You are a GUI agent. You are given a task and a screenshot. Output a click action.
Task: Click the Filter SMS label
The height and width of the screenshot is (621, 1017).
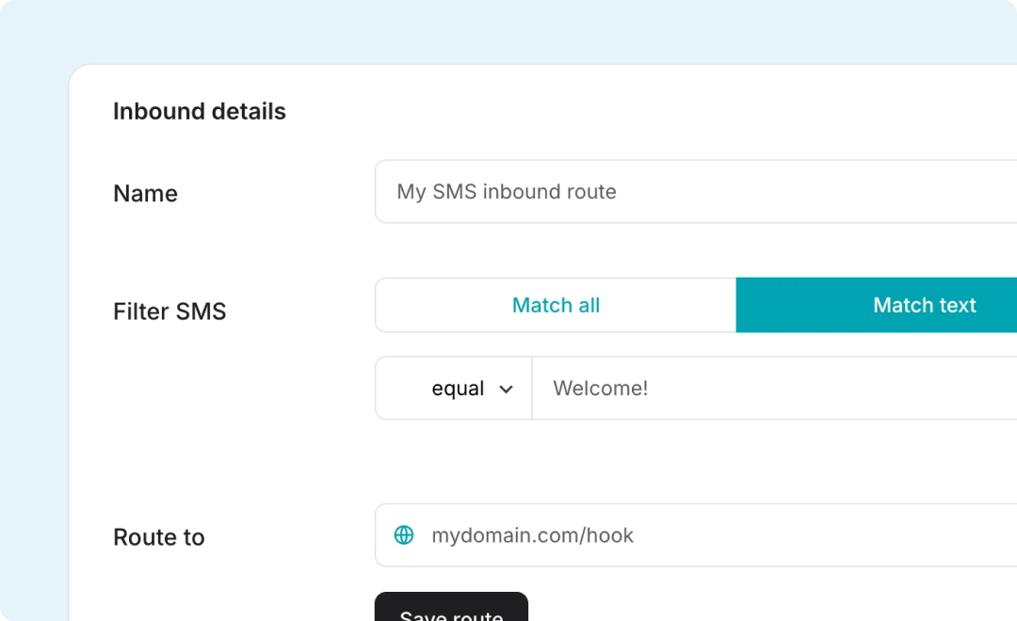169,311
